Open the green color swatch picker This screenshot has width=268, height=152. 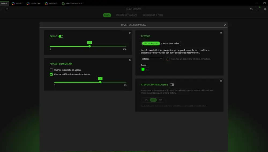pyautogui.click(x=145, y=69)
